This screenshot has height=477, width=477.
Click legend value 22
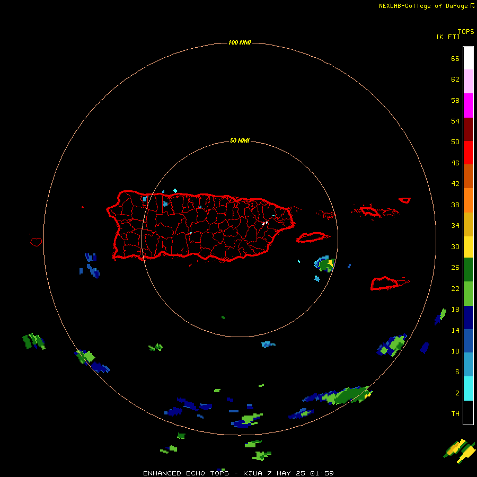(x=455, y=288)
